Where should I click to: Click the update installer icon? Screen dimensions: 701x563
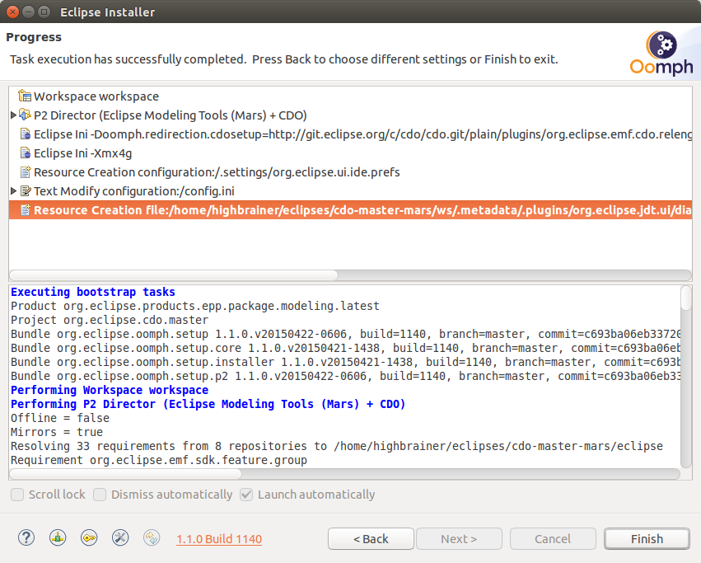point(152,537)
